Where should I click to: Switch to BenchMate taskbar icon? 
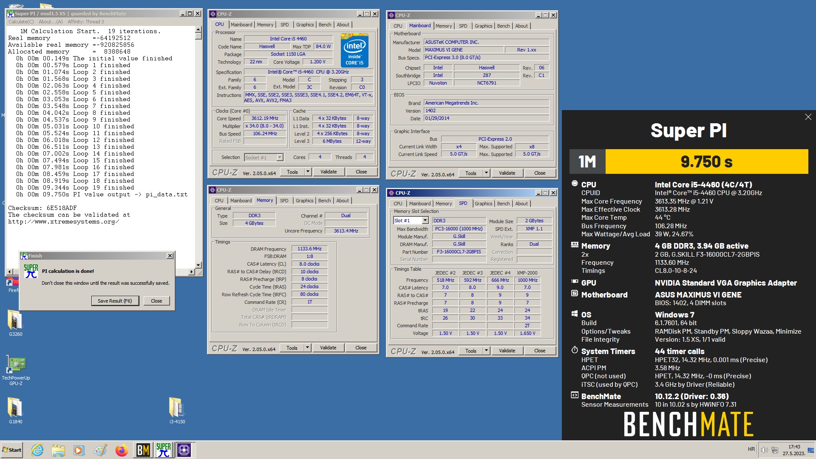143,450
